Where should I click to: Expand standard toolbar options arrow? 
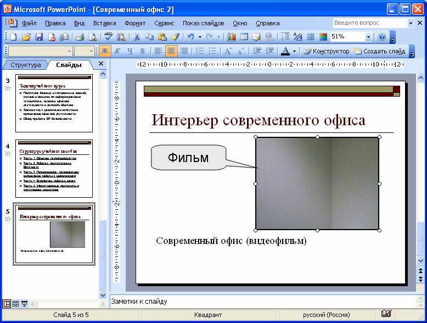392,37
